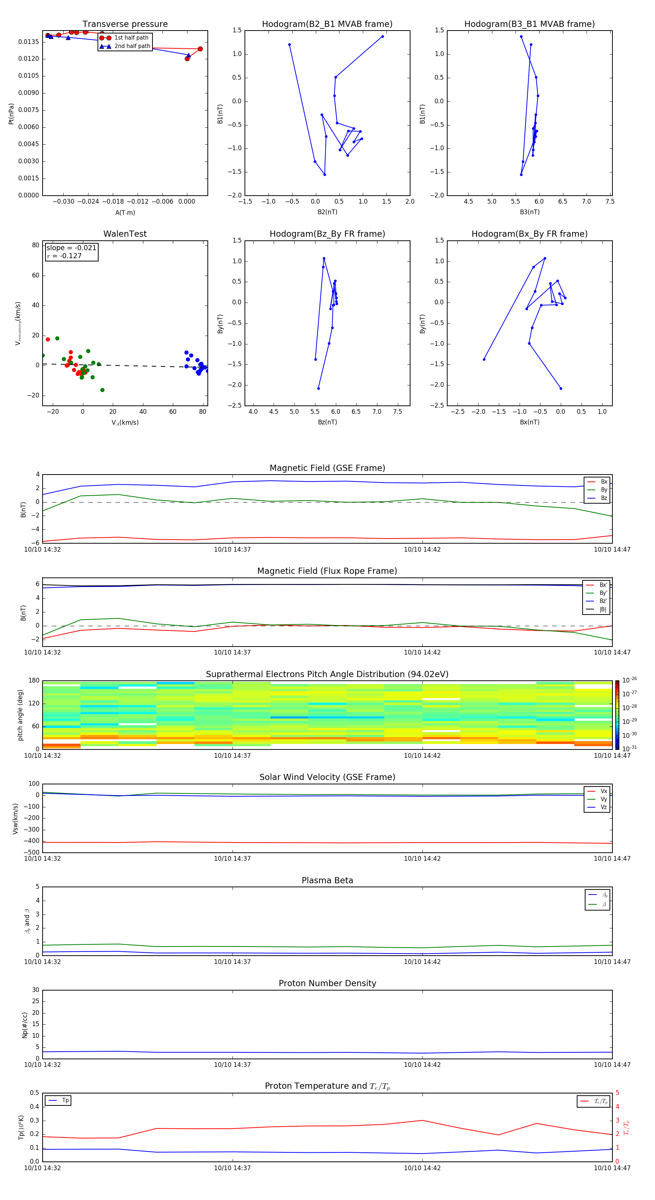Click the pitch angle distribution colorbar

617,714
